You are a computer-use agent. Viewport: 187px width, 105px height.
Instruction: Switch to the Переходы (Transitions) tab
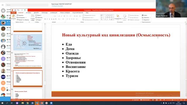44,13
